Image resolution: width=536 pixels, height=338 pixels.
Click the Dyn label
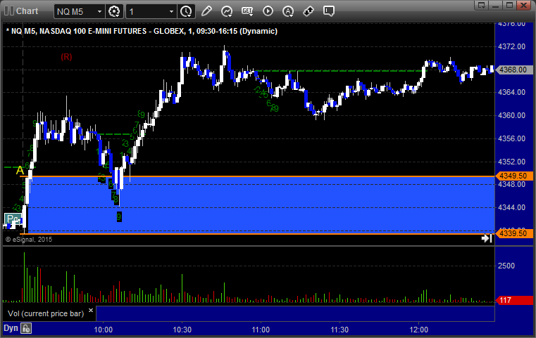click(x=11, y=328)
